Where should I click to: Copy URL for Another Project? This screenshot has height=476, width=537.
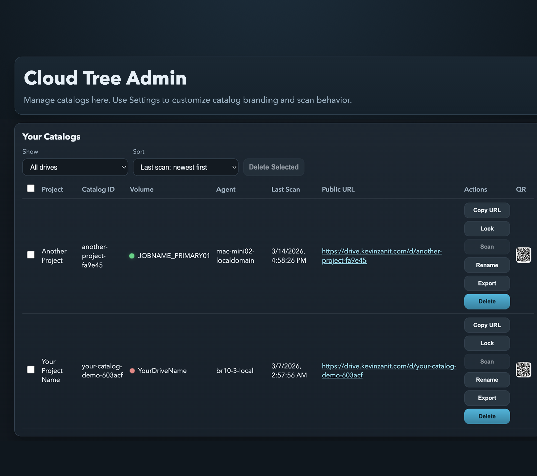click(487, 210)
